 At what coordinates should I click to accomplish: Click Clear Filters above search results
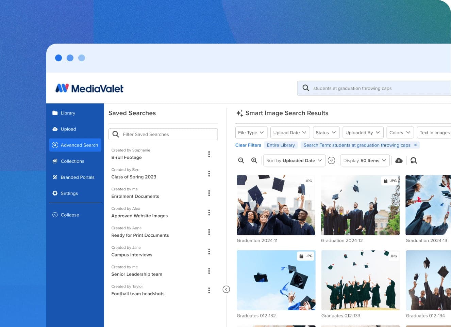point(248,145)
